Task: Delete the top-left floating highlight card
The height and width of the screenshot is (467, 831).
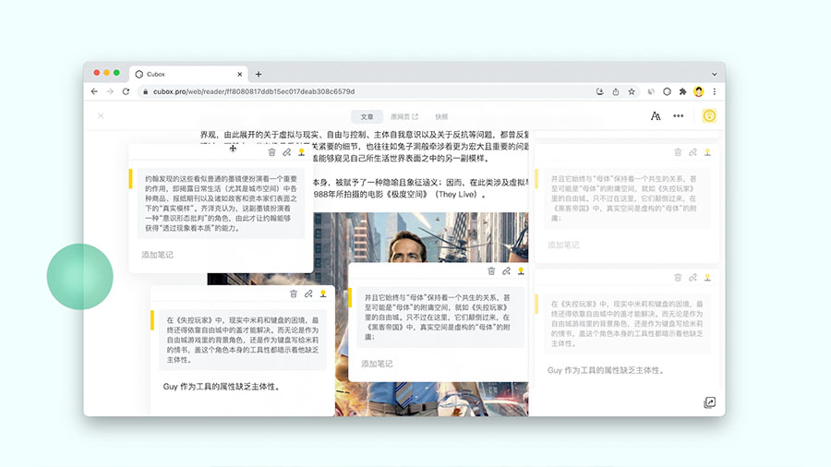Action: (271, 152)
